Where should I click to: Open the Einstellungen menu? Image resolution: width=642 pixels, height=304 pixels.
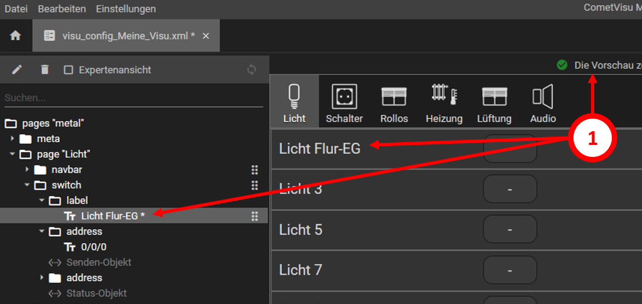126,9
